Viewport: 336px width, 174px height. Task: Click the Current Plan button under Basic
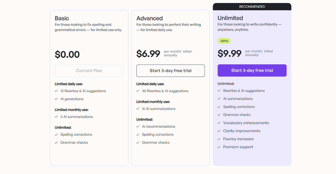pos(89,71)
